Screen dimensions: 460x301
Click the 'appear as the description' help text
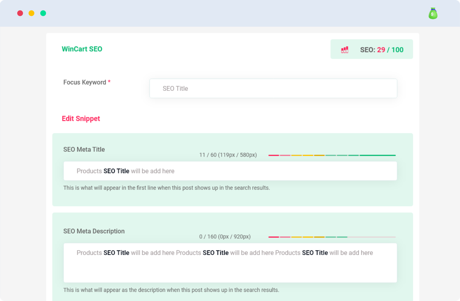click(x=171, y=290)
